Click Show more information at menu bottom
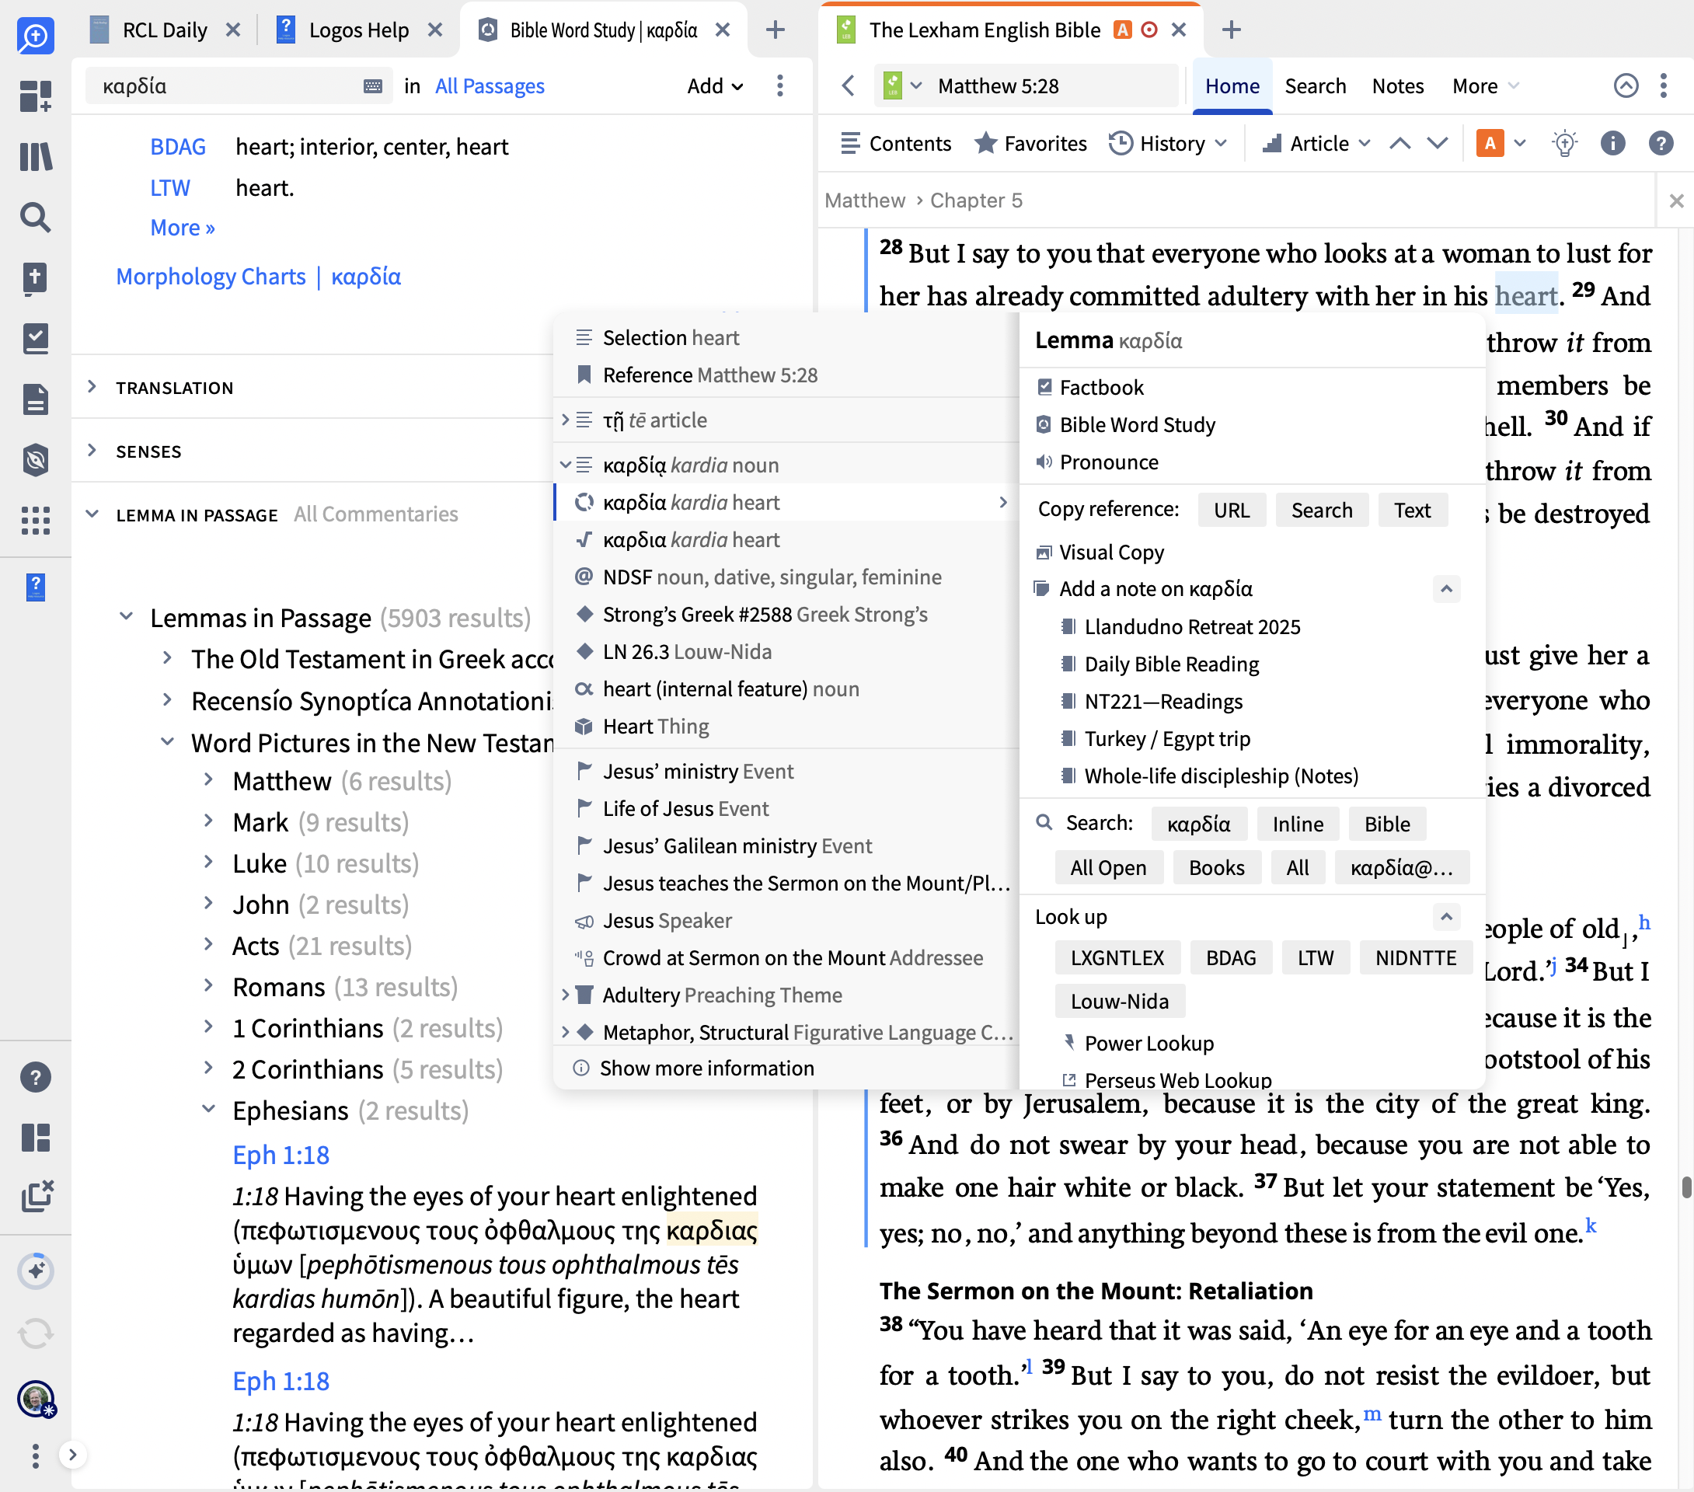This screenshot has width=1694, height=1492. click(706, 1068)
